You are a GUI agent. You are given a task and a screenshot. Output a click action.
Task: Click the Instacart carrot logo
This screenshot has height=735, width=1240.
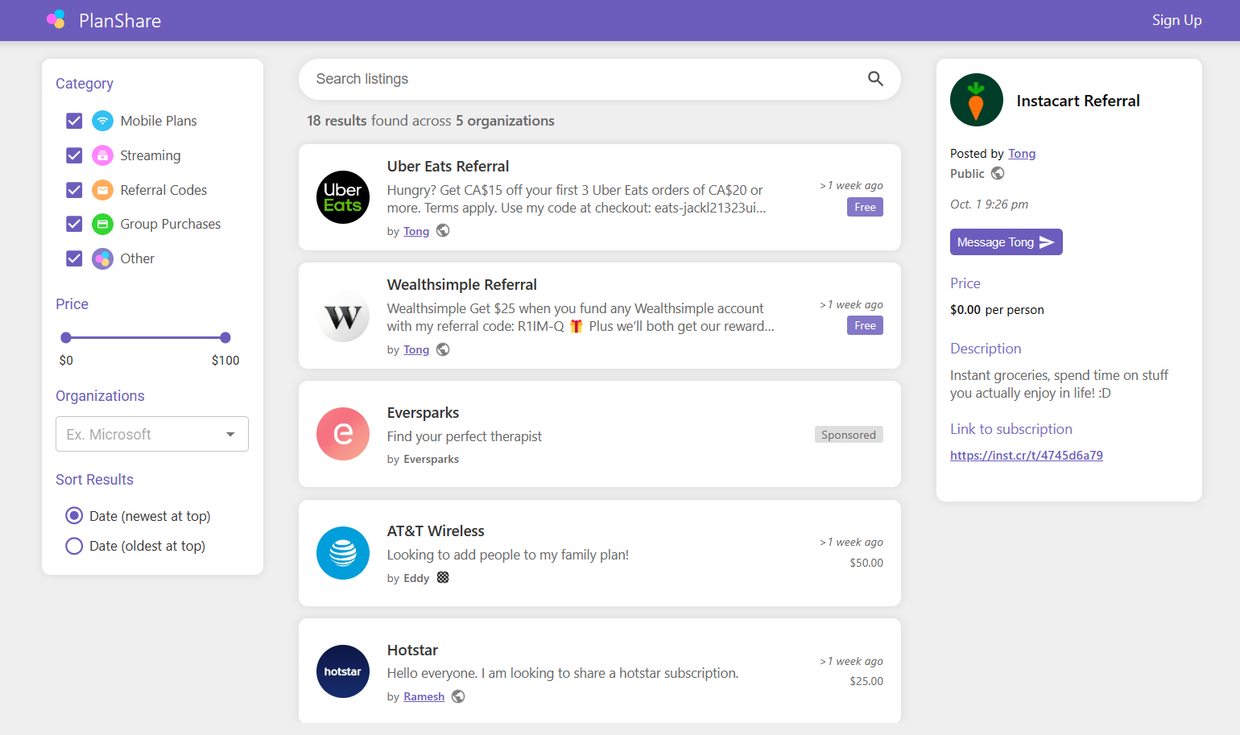point(976,101)
